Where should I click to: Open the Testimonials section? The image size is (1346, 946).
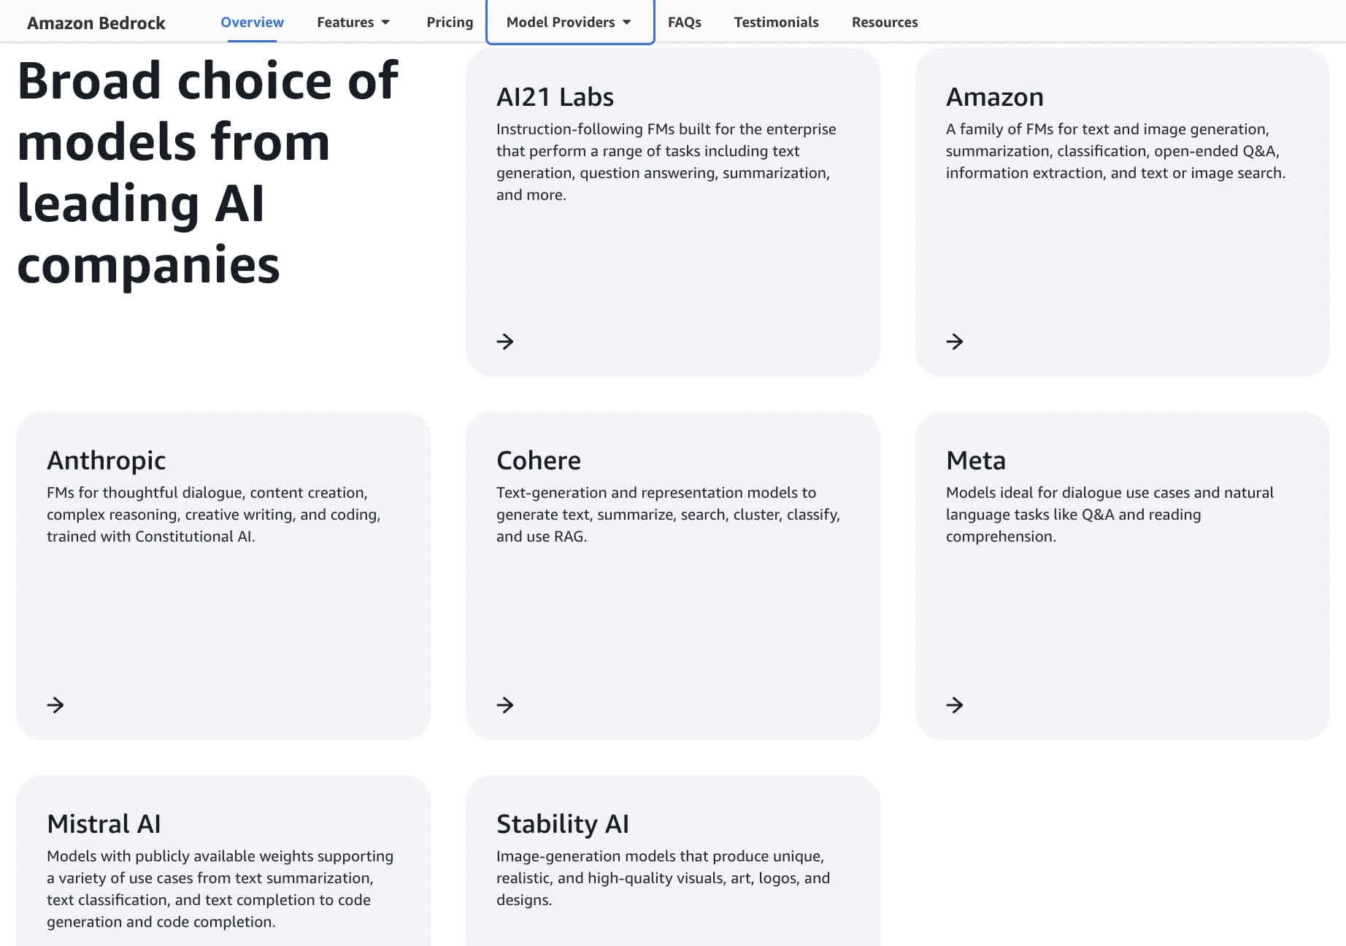click(x=776, y=22)
